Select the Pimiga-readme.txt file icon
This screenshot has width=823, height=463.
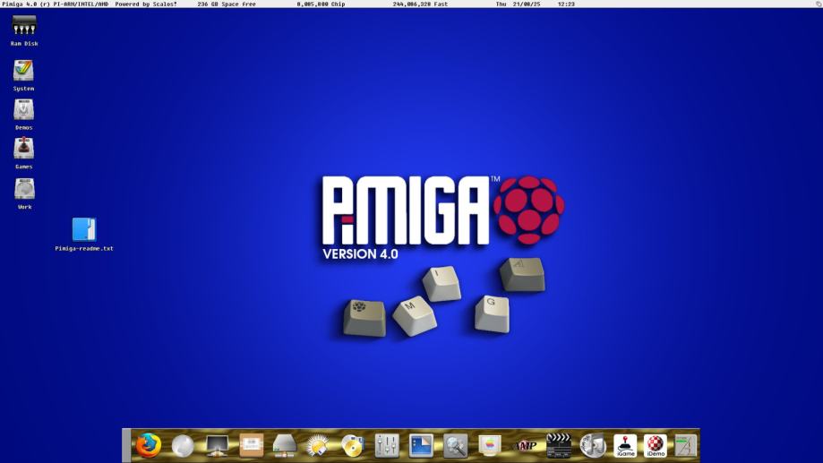[84, 230]
